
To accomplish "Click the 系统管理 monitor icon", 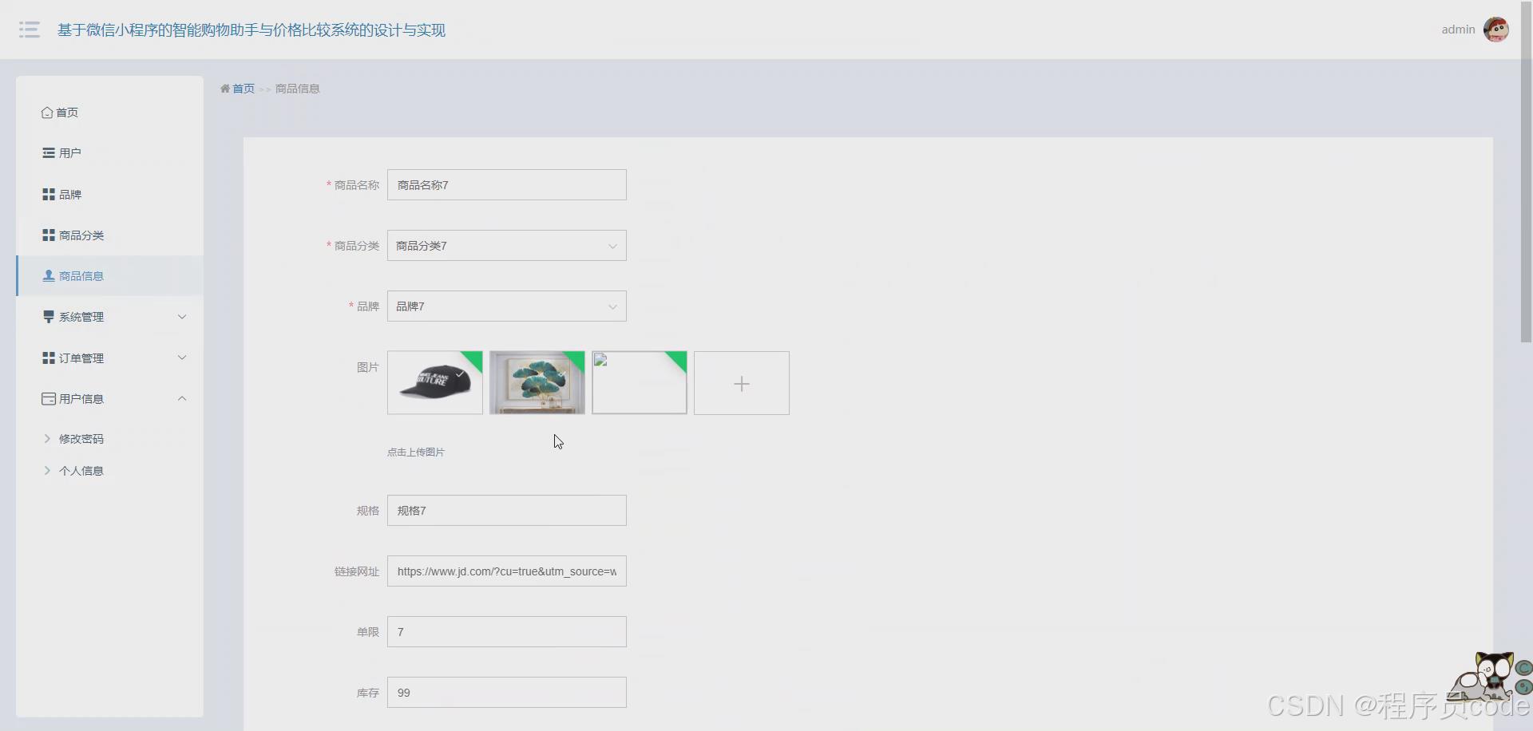I will (49, 317).
